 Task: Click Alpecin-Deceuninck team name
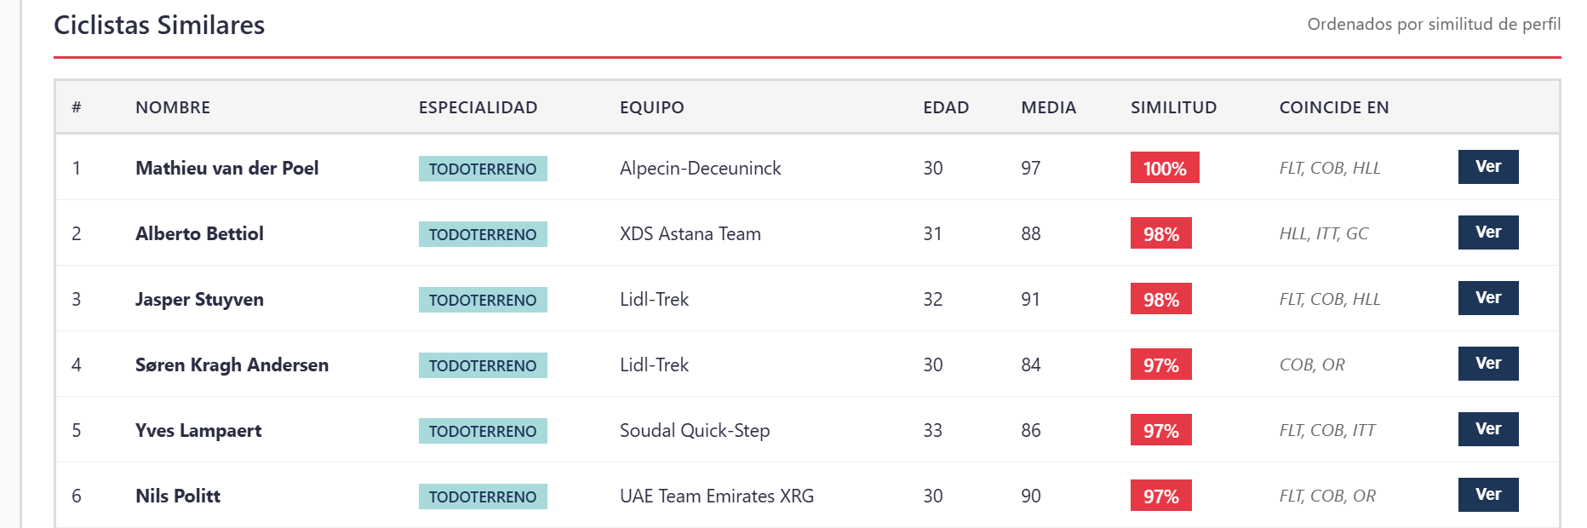[x=700, y=168]
